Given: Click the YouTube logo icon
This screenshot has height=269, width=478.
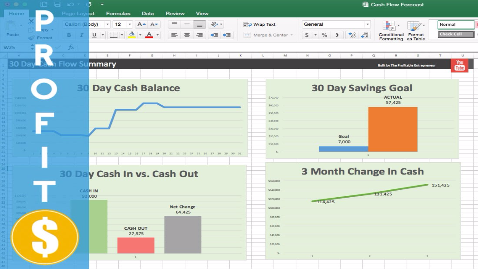Looking at the screenshot, I should pyautogui.click(x=460, y=65).
